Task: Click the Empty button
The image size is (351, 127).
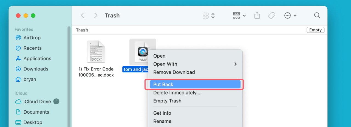Action: tap(315, 30)
